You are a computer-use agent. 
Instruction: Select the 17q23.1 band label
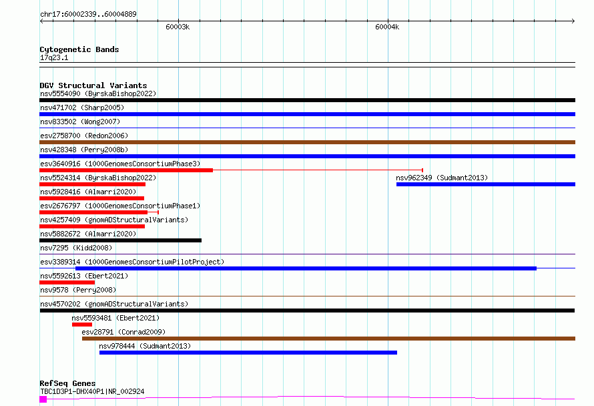(54, 57)
